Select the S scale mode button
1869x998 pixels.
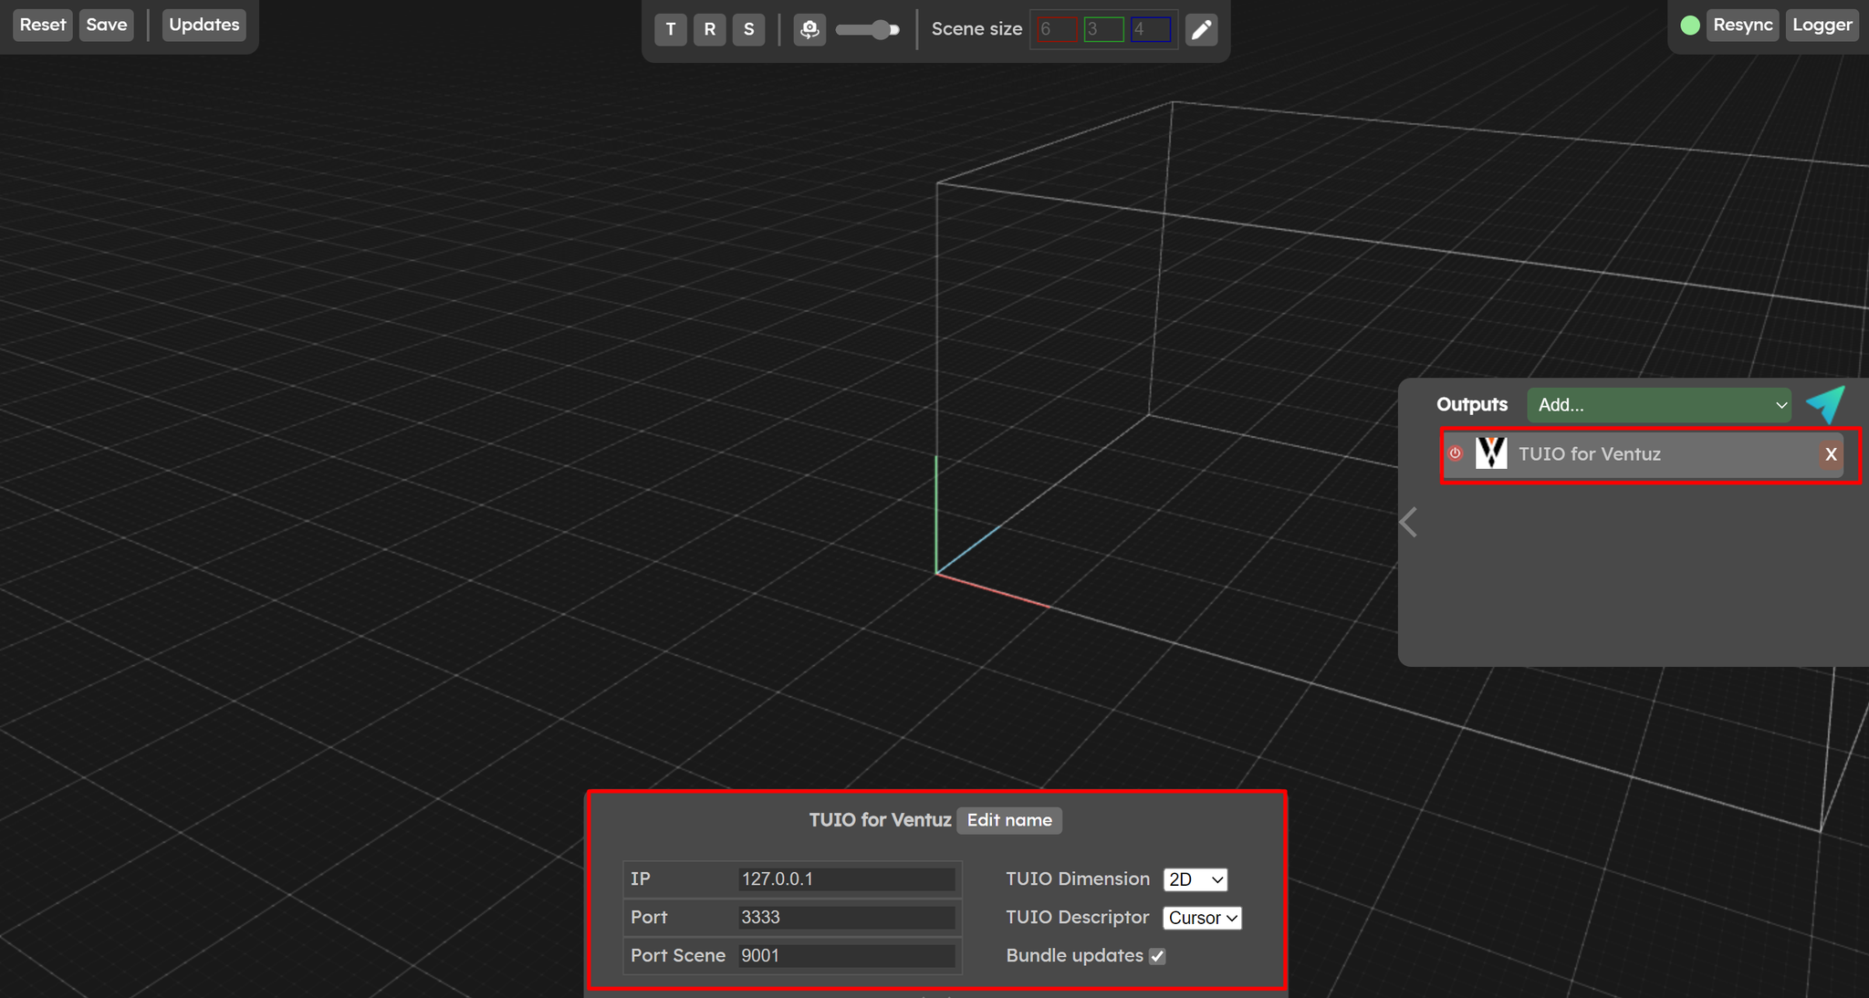click(x=748, y=29)
